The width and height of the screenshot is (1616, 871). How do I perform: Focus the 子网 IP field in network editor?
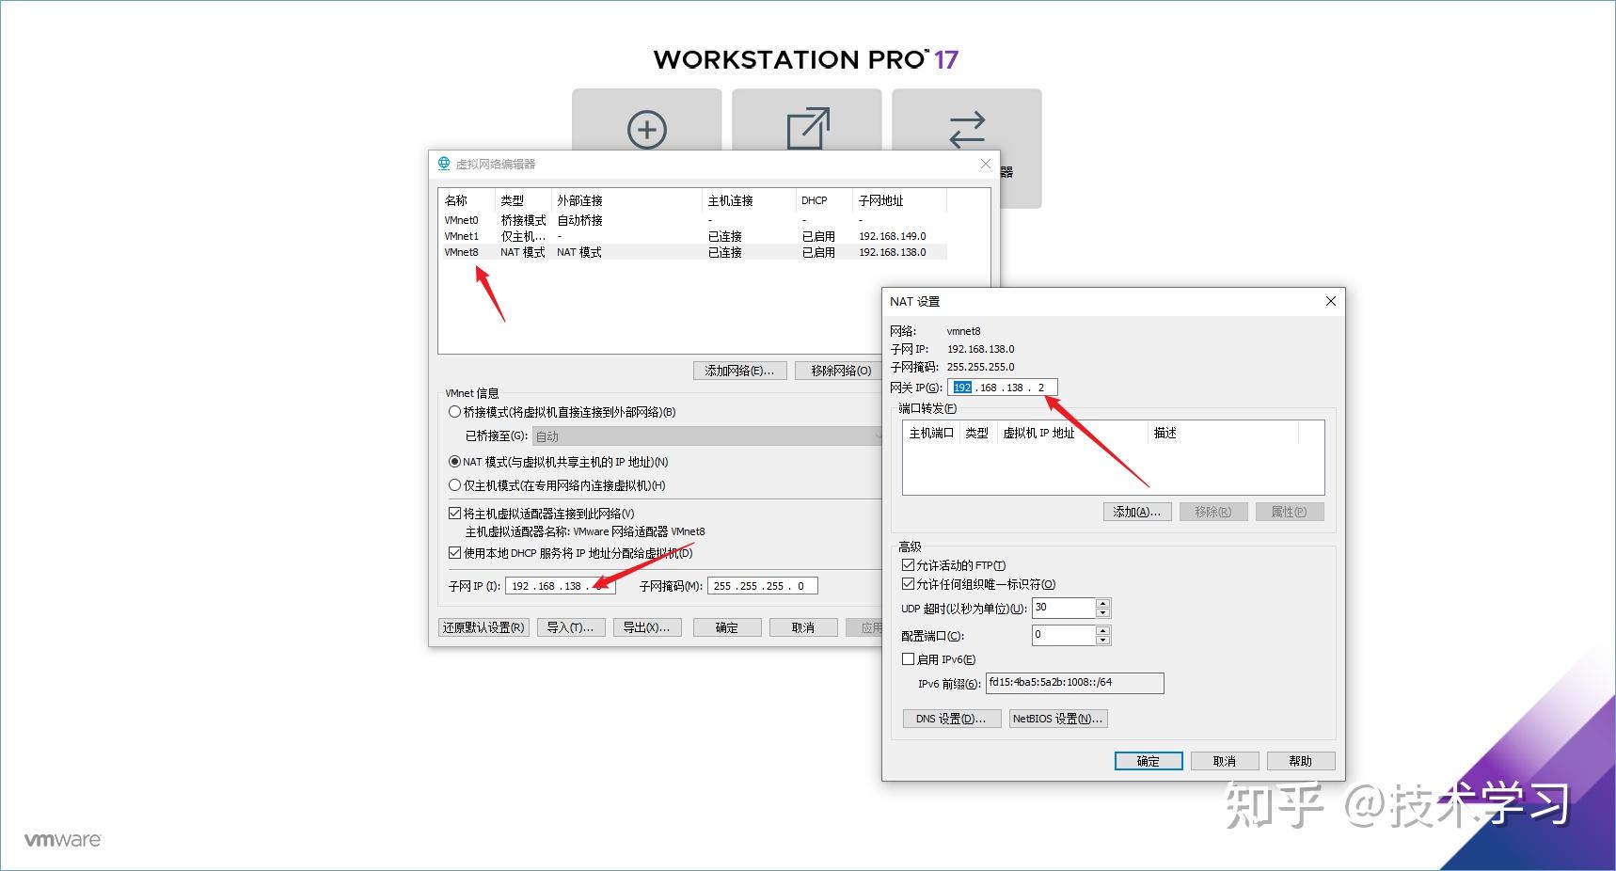click(561, 586)
